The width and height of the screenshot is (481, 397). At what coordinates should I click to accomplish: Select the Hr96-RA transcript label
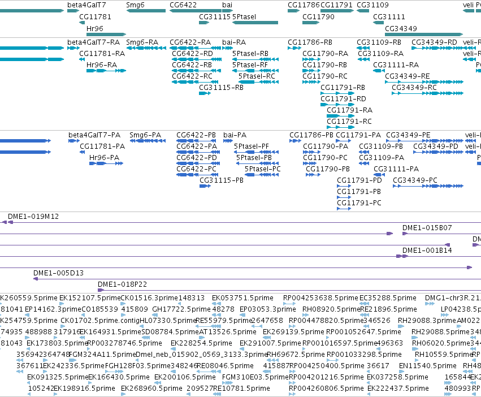pos(102,65)
